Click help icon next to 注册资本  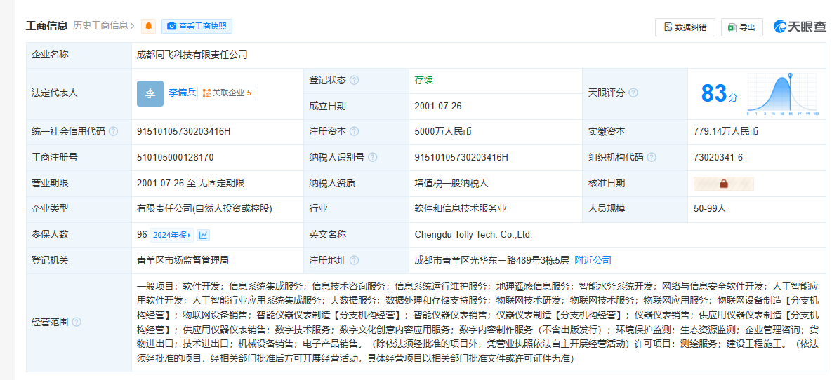(x=354, y=131)
